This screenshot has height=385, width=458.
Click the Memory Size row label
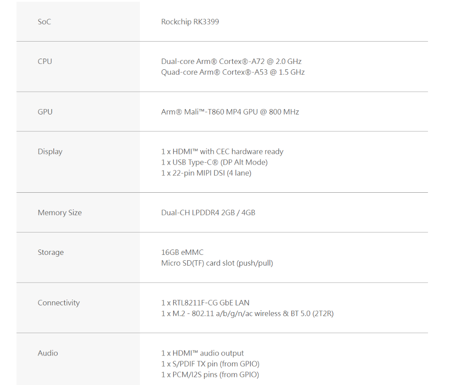click(59, 213)
